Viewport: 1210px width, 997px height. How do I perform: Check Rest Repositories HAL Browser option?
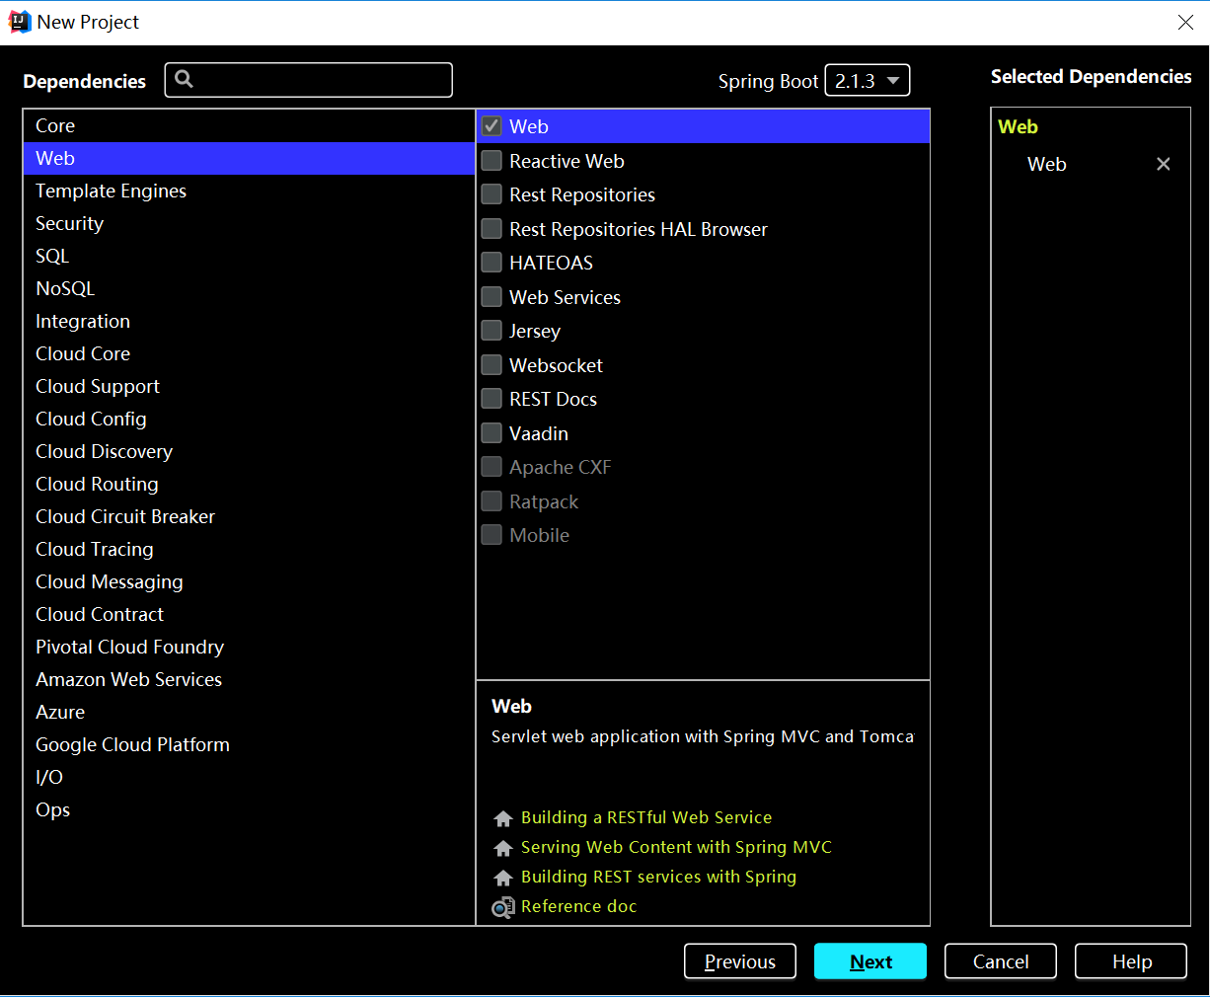(492, 229)
